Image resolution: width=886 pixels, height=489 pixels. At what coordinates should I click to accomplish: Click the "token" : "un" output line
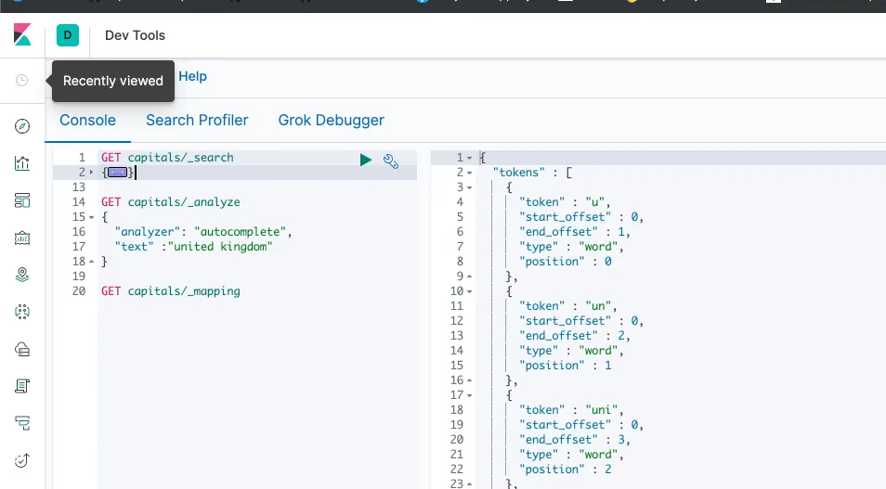(567, 306)
